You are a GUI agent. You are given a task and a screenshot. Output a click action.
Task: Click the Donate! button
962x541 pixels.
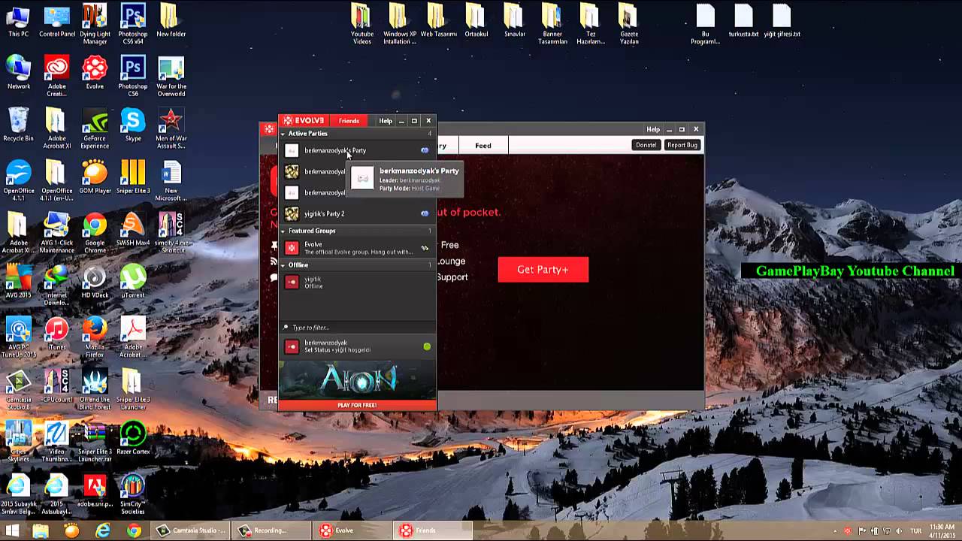[646, 145]
